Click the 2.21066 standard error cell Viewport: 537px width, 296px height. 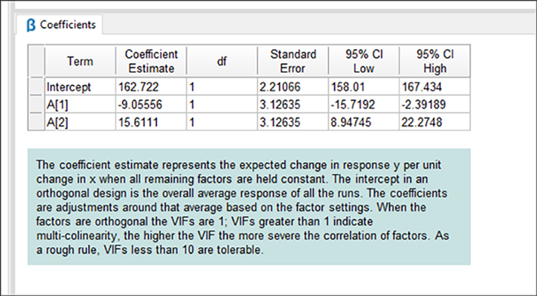click(x=293, y=86)
